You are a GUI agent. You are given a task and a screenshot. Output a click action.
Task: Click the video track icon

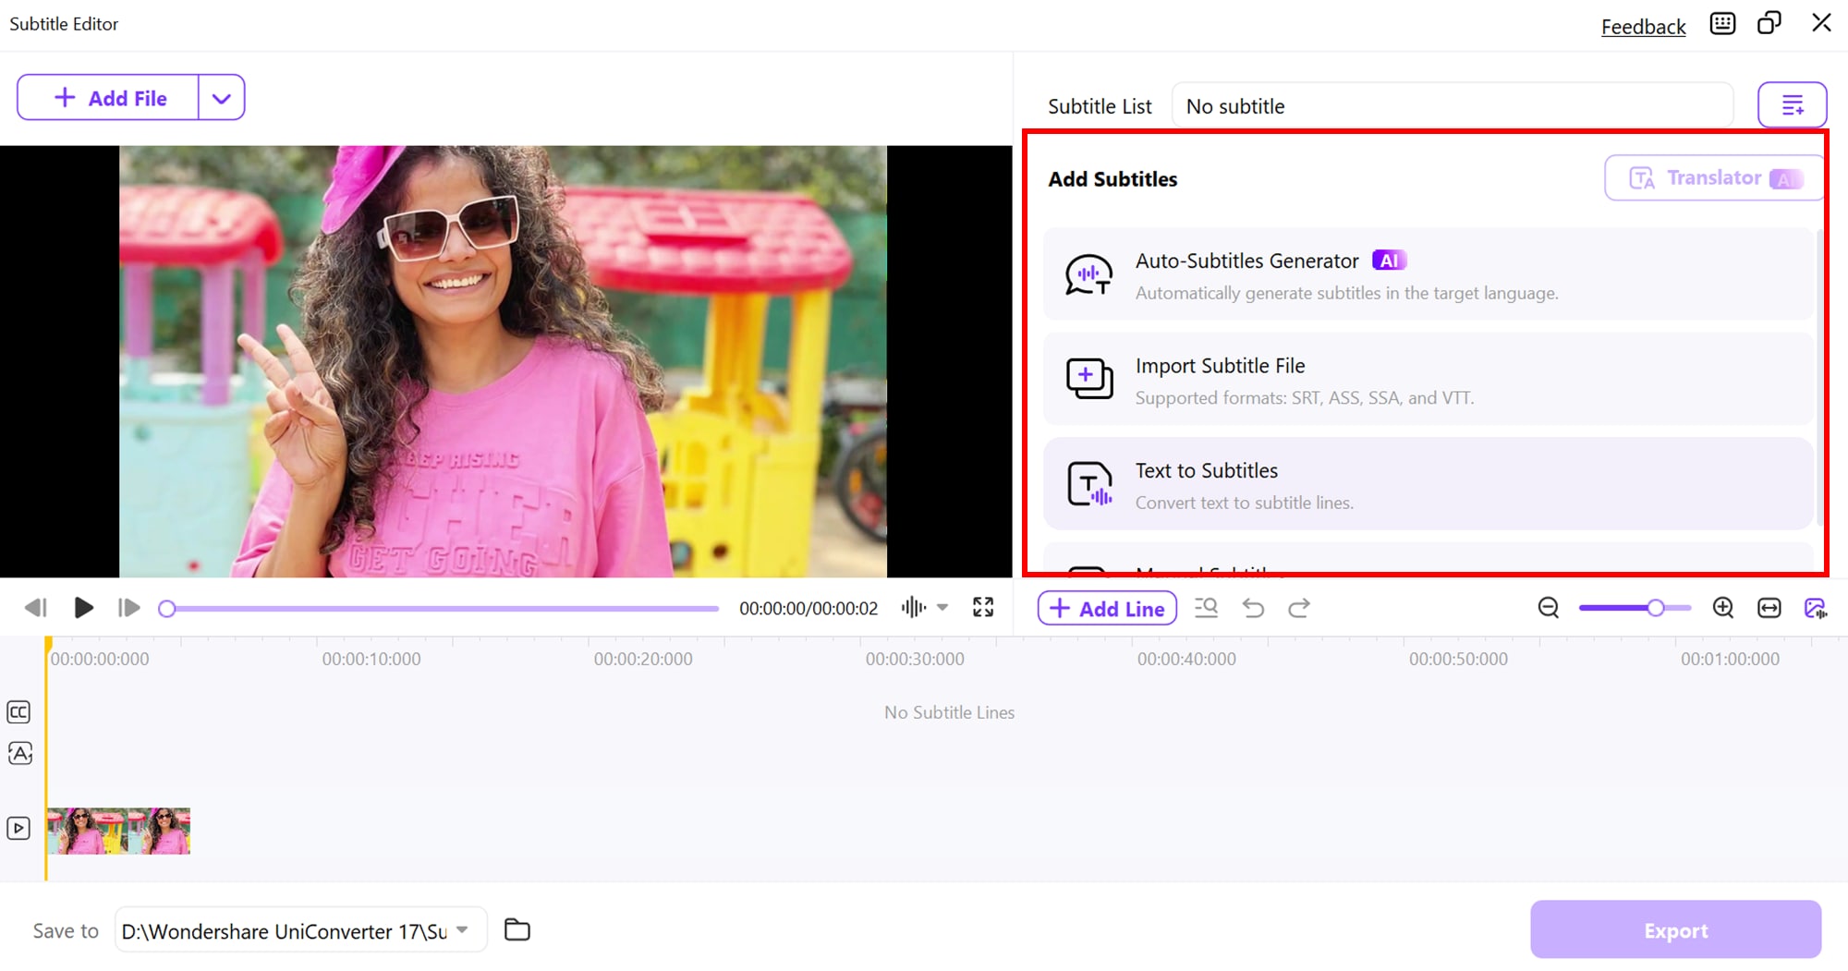pyautogui.click(x=18, y=828)
